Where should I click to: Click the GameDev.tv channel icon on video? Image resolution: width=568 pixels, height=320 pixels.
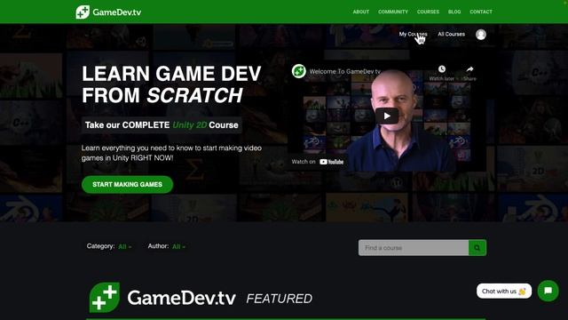(x=299, y=71)
